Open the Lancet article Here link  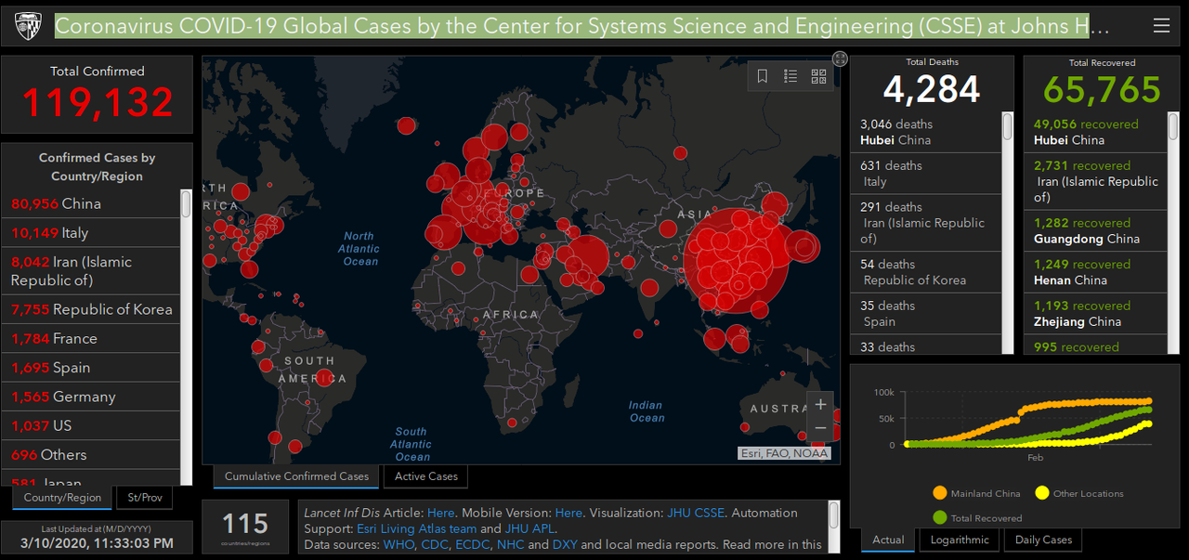pos(441,513)
